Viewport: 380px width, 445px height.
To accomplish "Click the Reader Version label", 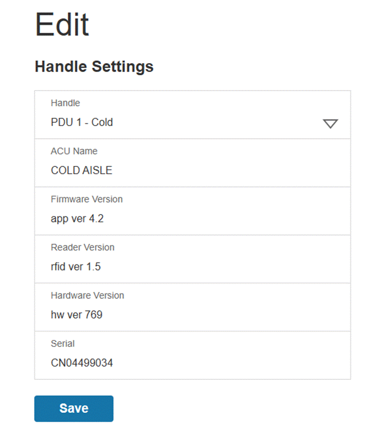I will point(82,247).
